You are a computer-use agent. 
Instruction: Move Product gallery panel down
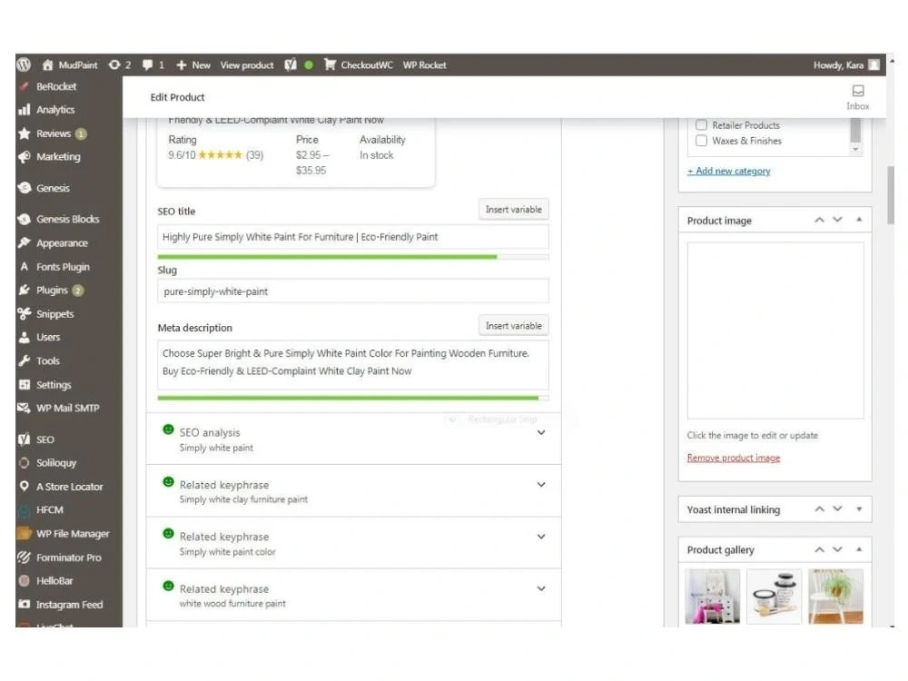tap(837, 549)
